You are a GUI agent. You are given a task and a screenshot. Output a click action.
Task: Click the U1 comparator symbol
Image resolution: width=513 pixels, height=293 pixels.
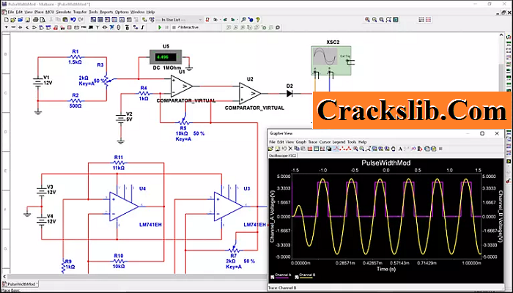tap(182, 86)
